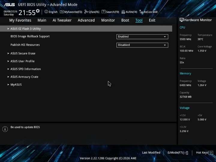Screen dimensions: 216x162
Task: Click the info icon beside help text
Action: tap(5, 129)
